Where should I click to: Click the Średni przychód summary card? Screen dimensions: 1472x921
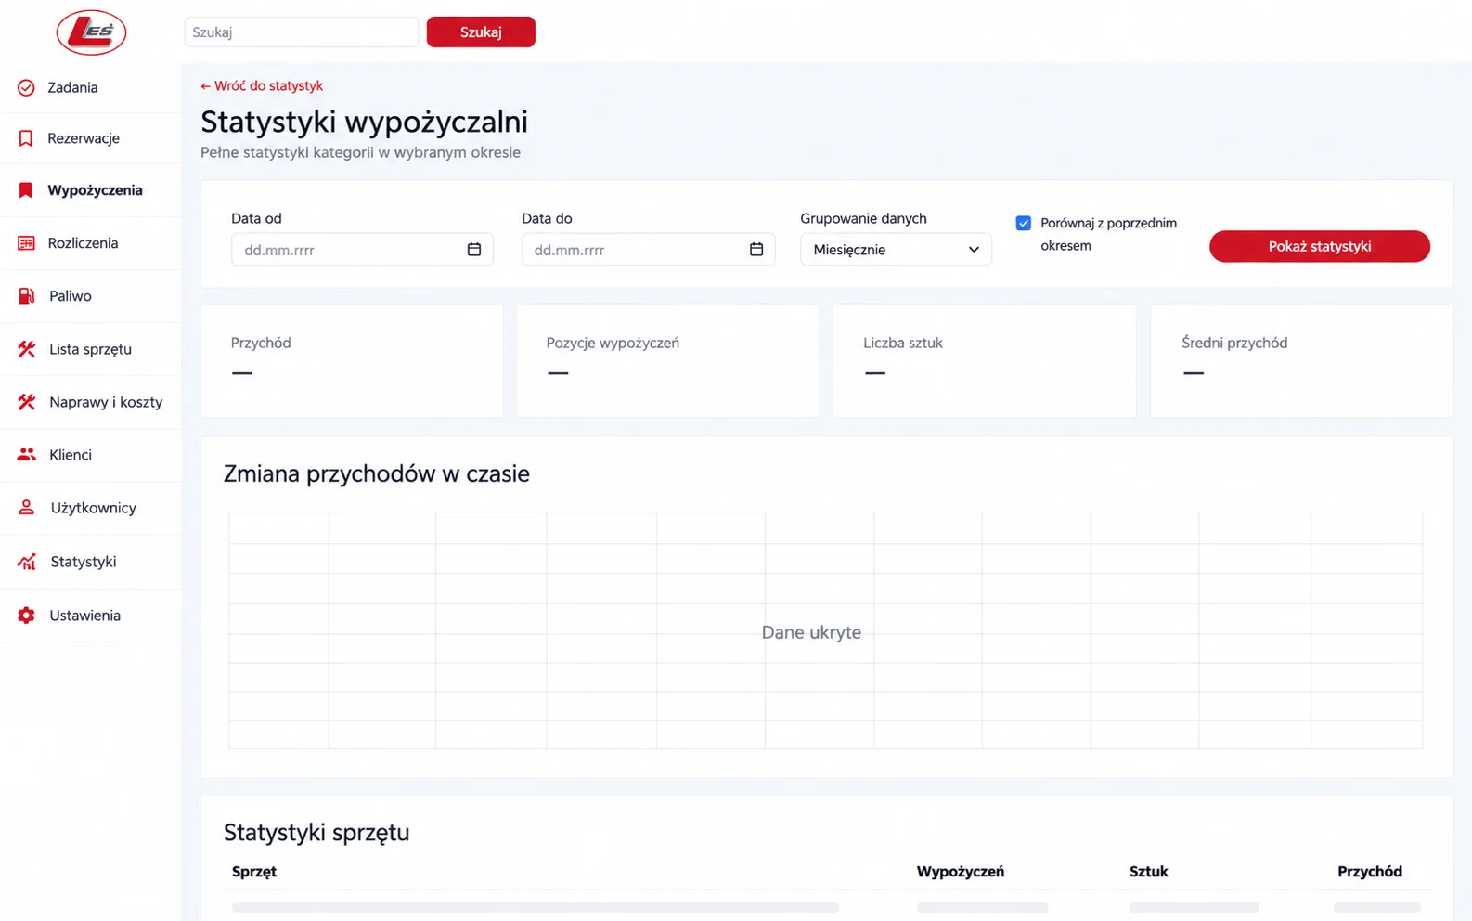(x=1301, y=360)
